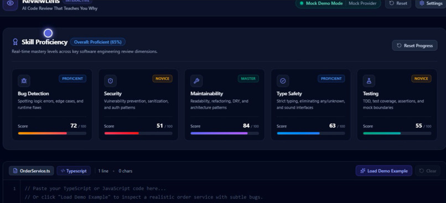Click the Clear button
Image resolution: width=446 pixels, height=203 pixels.
tap(428, 171)
